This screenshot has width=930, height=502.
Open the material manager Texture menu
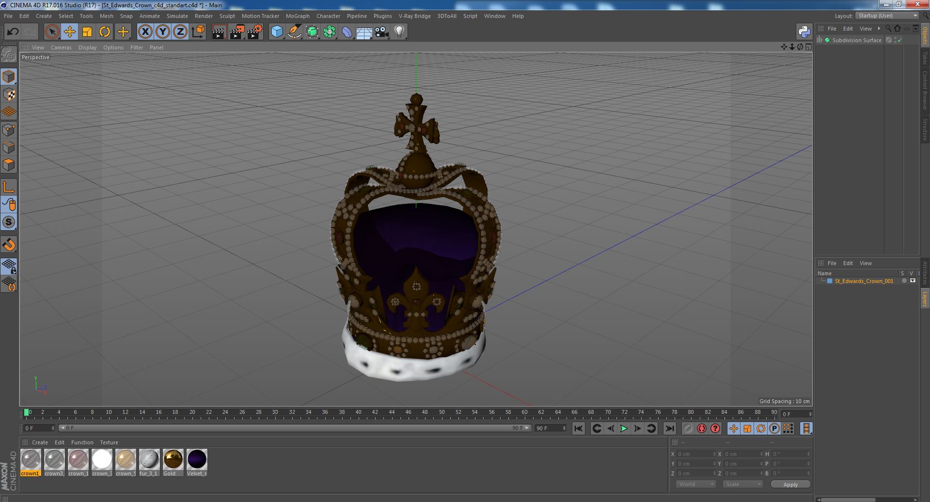coord(109,442)
